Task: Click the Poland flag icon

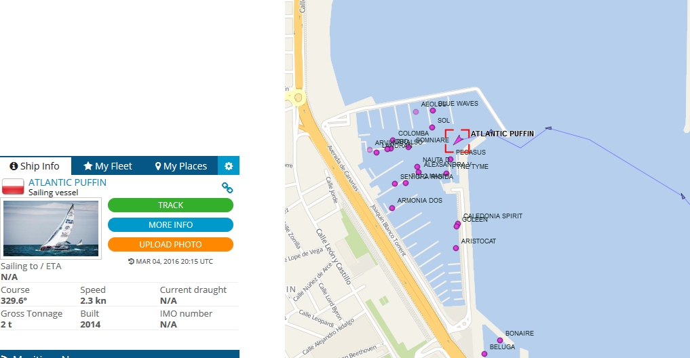Action: pyautogui.click(x=13, y=186)
